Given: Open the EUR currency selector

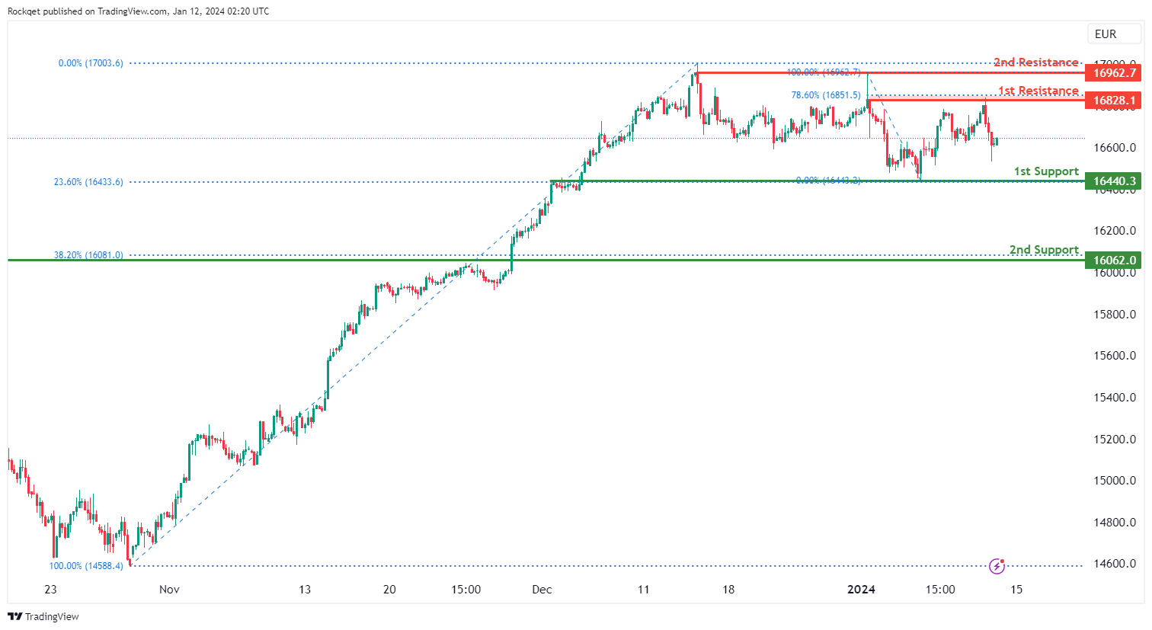Looking at the screenshot, I should point(1105,34).
